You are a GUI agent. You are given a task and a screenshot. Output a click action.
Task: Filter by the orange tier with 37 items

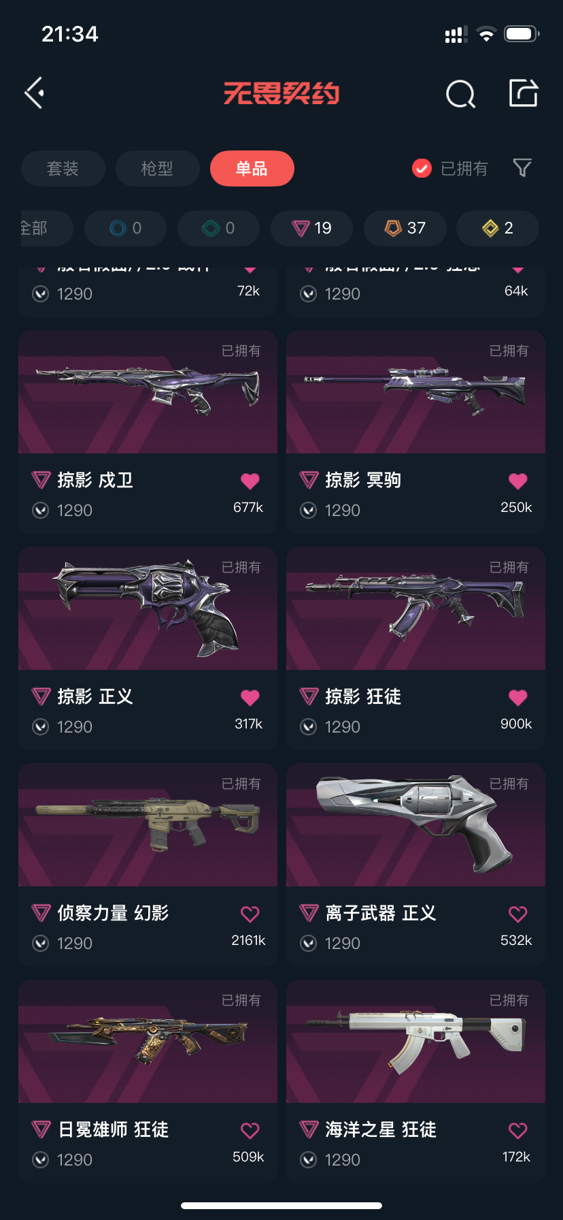405,228
